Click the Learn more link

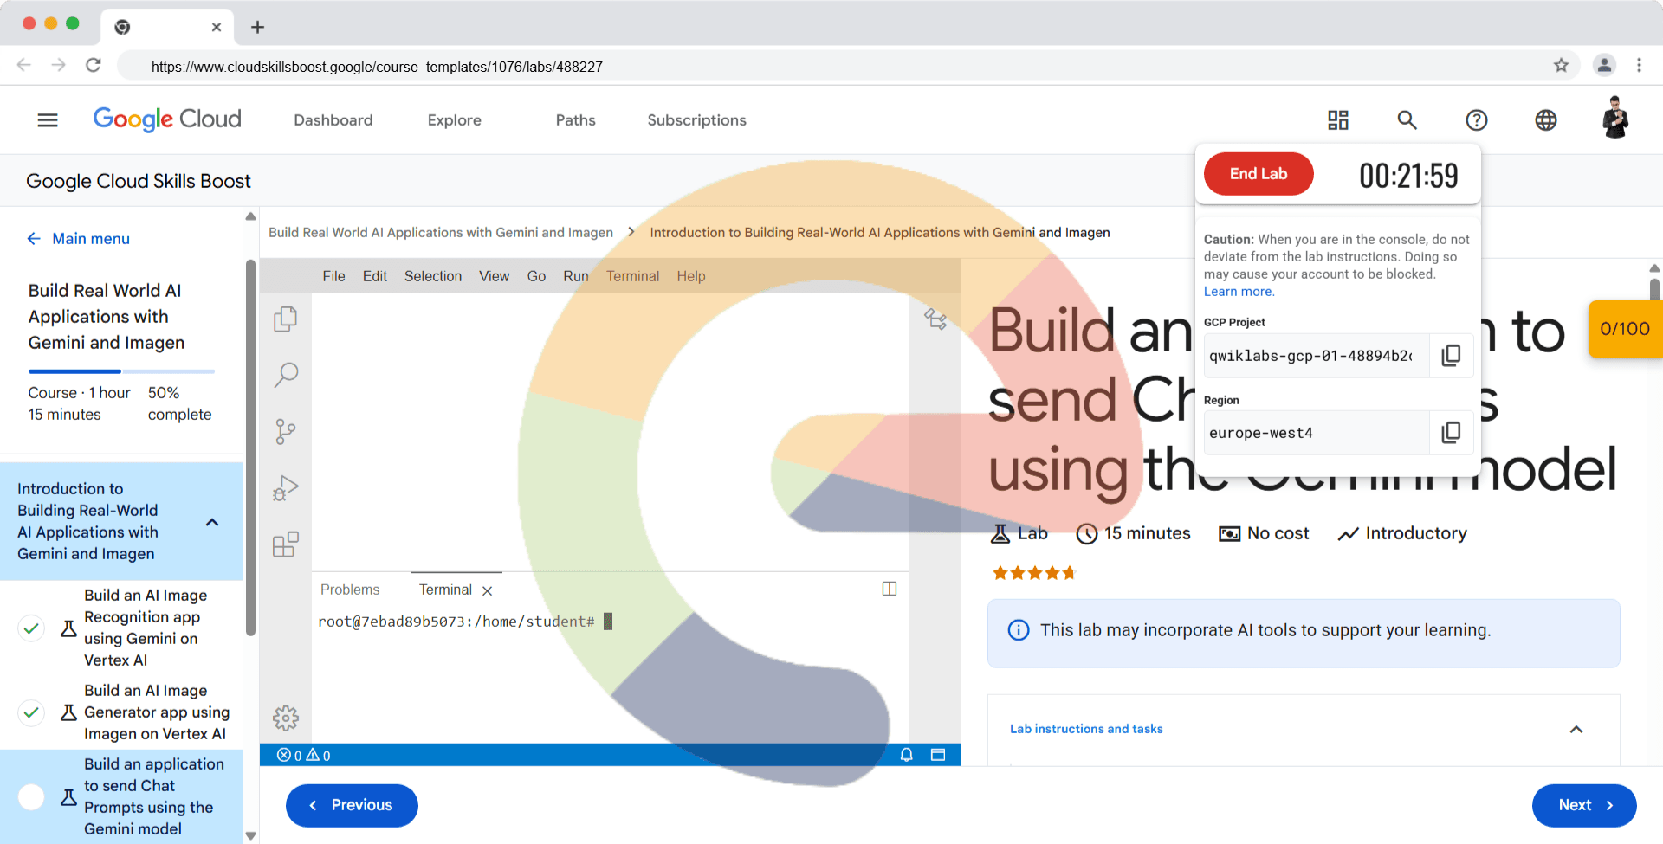click(1239, 292)
